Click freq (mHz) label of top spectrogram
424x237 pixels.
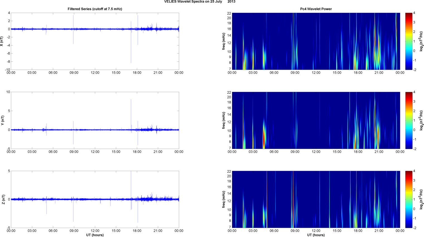(224, 41)
